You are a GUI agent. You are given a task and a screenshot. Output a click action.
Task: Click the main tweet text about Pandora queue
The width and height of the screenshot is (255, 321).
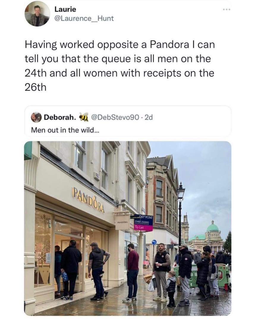(120, 66)
